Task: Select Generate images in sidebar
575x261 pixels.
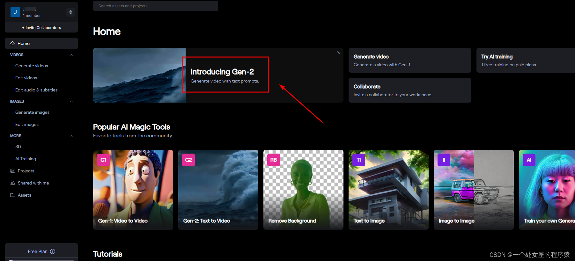Action: pyautogui.click(x=32, y=112)
